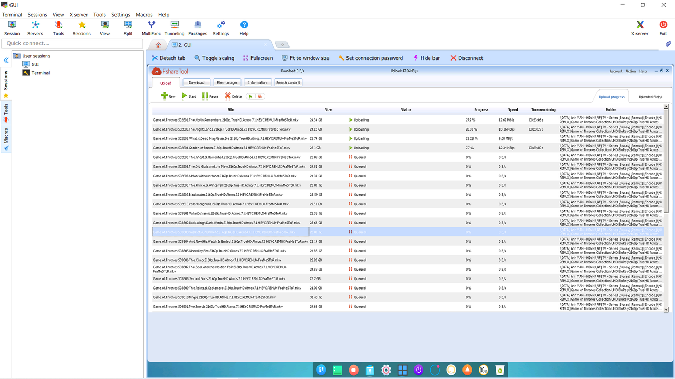Select the Terminal session in tree
Viewport: 675px width, 379px height.
pyautogui.click(x=36, y=73)
